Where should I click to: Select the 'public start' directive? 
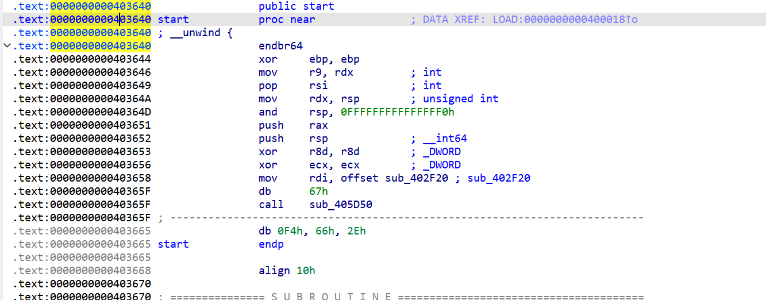297,6
